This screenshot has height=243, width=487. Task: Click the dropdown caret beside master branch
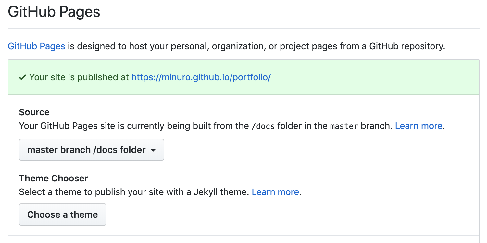click(153, 150)
